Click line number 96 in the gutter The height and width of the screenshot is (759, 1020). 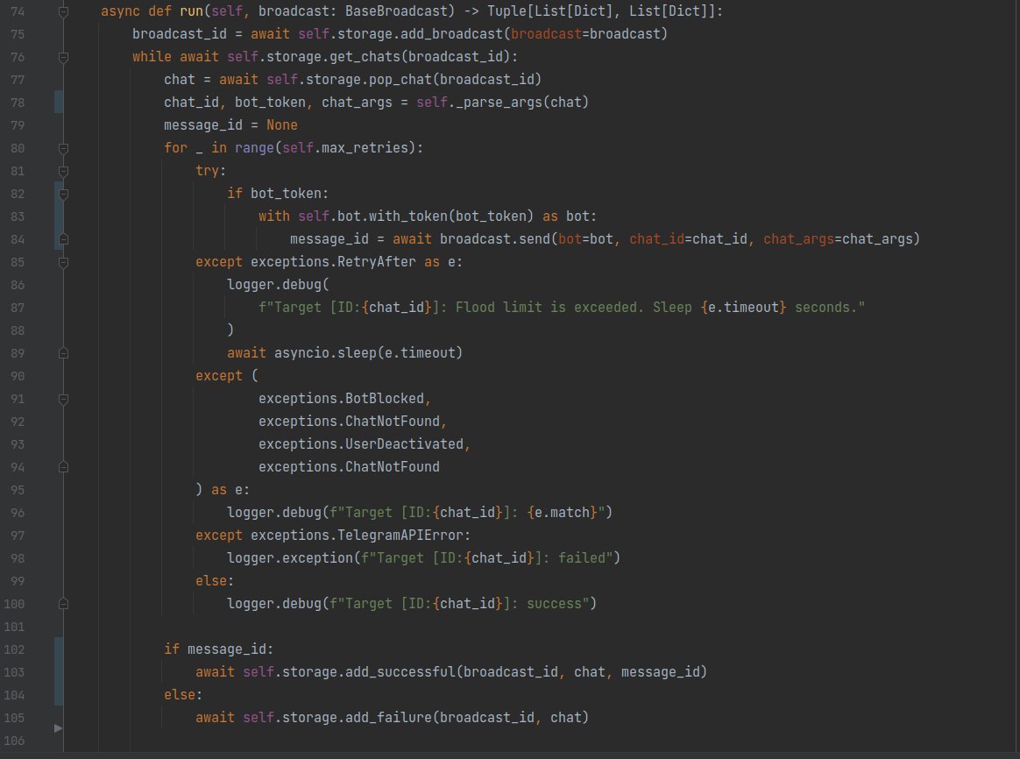point(18,513)
